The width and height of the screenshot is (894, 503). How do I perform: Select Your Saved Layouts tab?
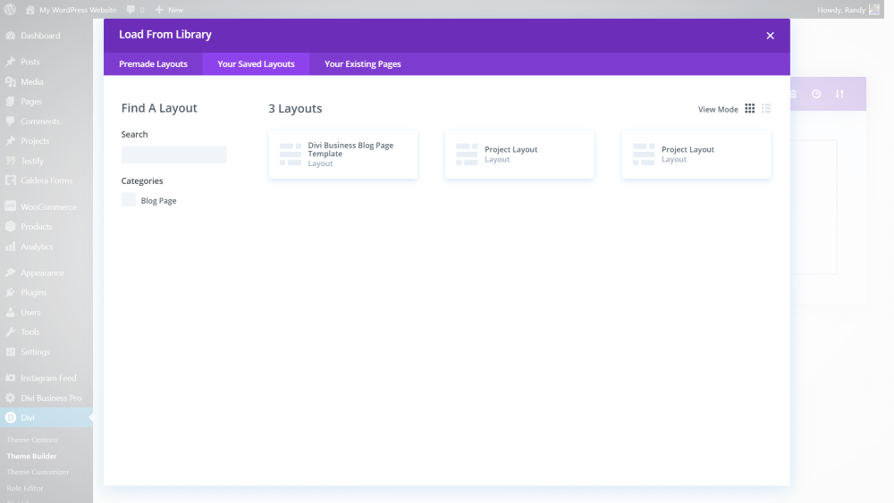(x=256, y=63)
